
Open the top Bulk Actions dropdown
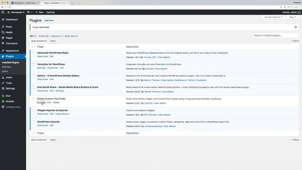(39, 41)
